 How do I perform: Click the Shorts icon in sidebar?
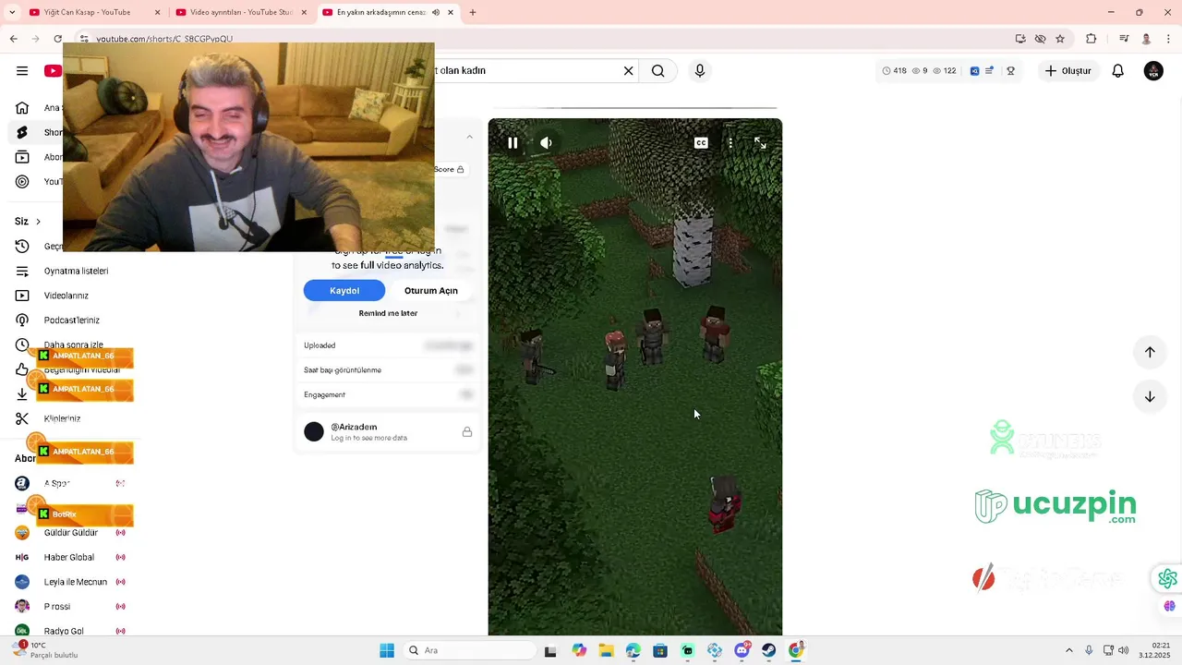[22, 132]
